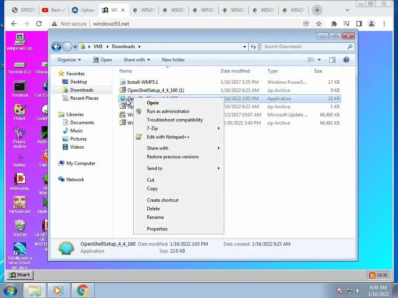Open the WINDOWS 93 desktop icon
Viewport: 398px width, 298px height.
tap(19, 42)
